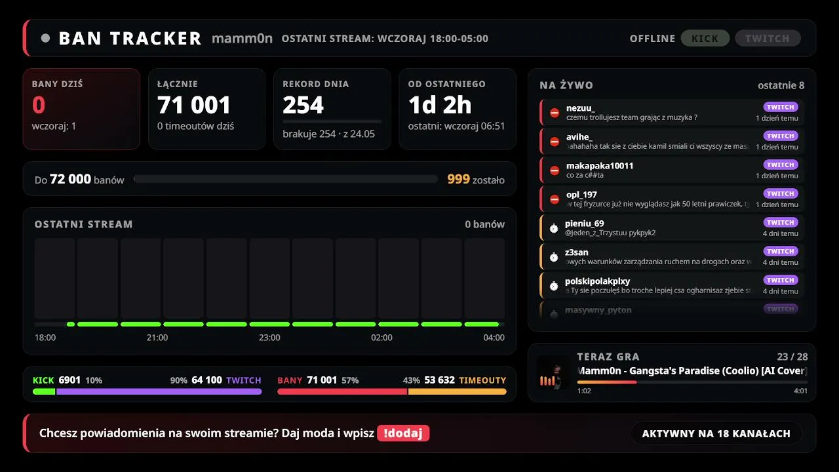Click the '@Jeden_z_Trzystuu pykpyk2' message
The image size is (839, 472).
pyautogui.click(x=610, y=233)
